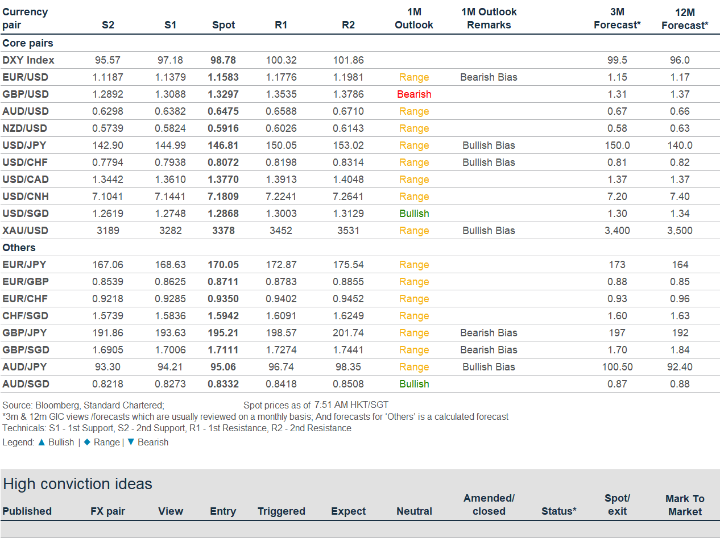Toggle the Bullish Bias remark for USD/JPY
The image size is (720, 538).
tap(489, 145)
